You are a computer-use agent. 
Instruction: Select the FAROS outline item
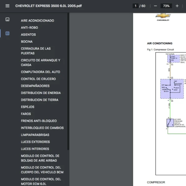(26, 114)
